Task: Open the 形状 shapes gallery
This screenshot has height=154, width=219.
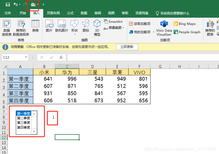Action: [75, 27]
